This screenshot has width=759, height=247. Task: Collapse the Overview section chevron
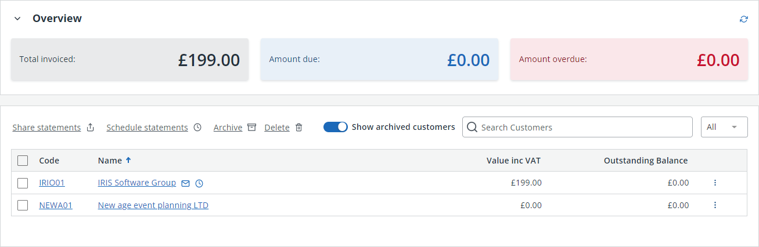[17, 19]
